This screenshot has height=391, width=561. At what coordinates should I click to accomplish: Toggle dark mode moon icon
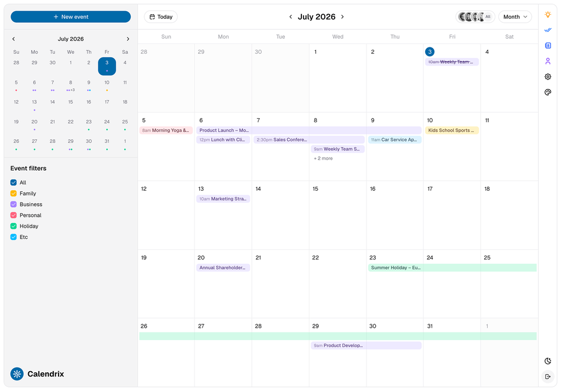(548, 361)
